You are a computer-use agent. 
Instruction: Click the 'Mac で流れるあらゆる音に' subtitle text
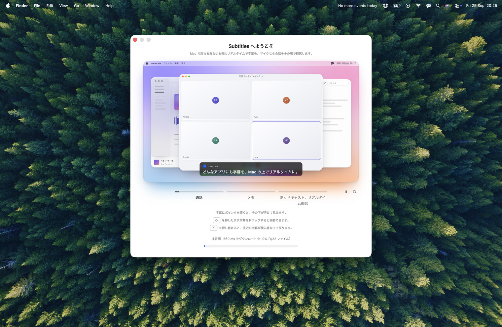251,54
